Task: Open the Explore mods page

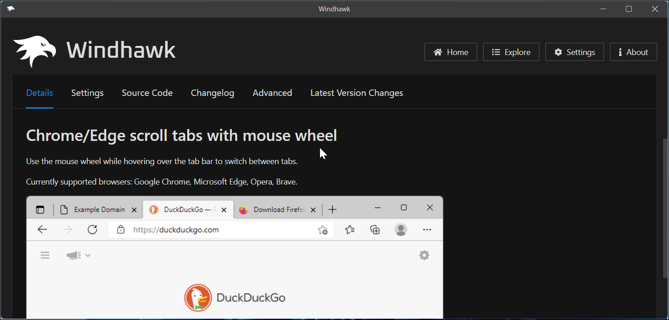Action: 511,52
